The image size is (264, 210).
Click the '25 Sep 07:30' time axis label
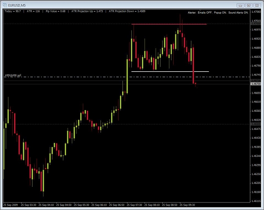(x=134, y=205)
